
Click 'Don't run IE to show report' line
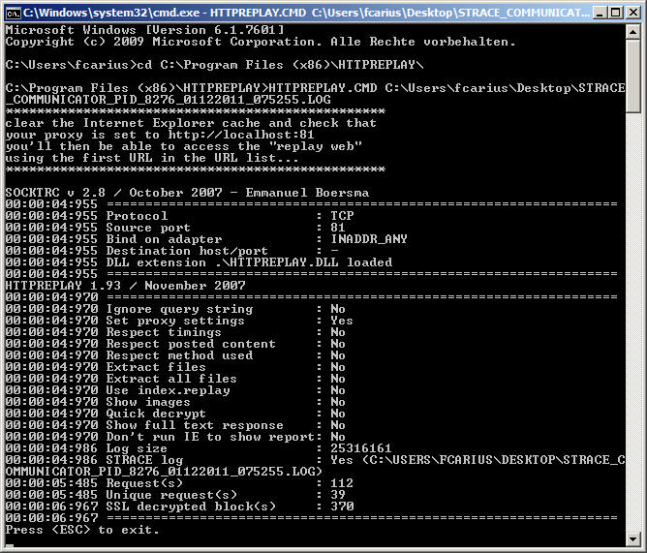(x=175, y=436)
